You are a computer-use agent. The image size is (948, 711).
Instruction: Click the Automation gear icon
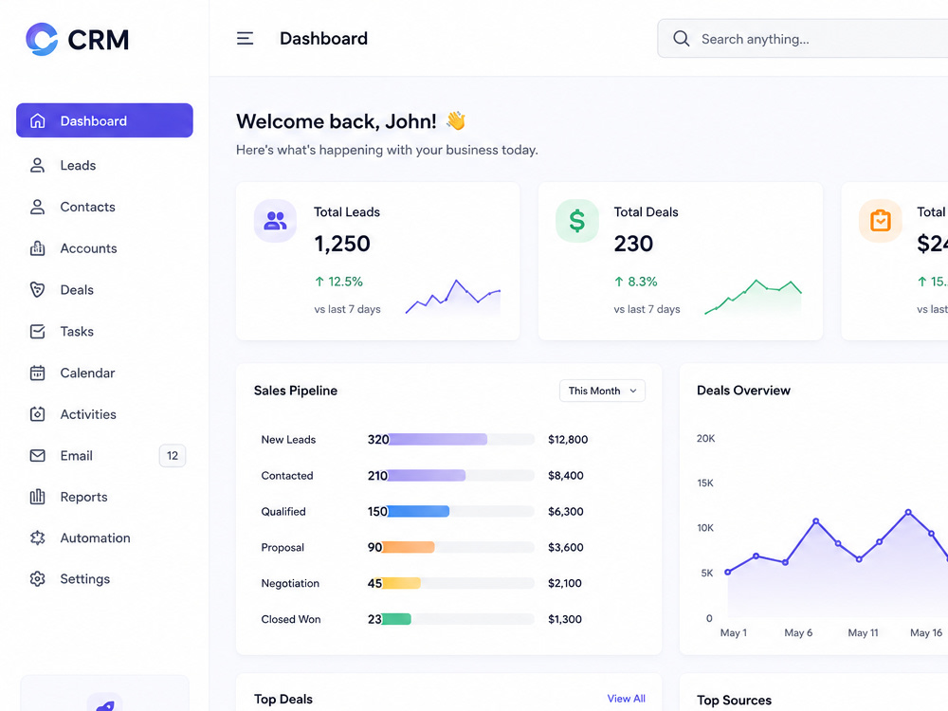point(38,538)
